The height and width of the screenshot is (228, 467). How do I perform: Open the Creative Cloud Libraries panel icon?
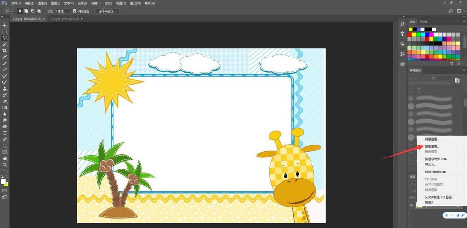coord(403,64)
